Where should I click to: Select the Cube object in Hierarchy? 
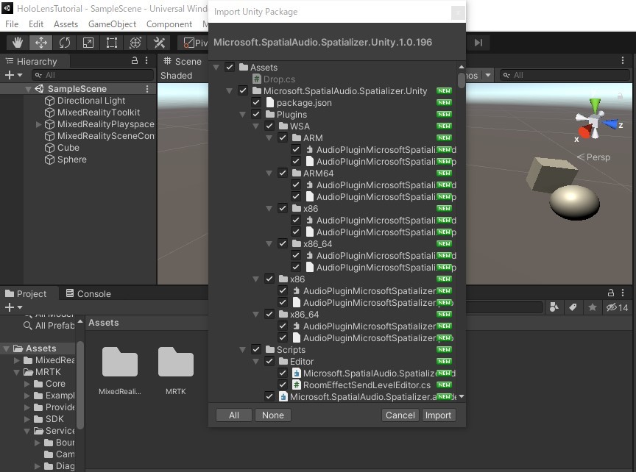pos(68,148)
